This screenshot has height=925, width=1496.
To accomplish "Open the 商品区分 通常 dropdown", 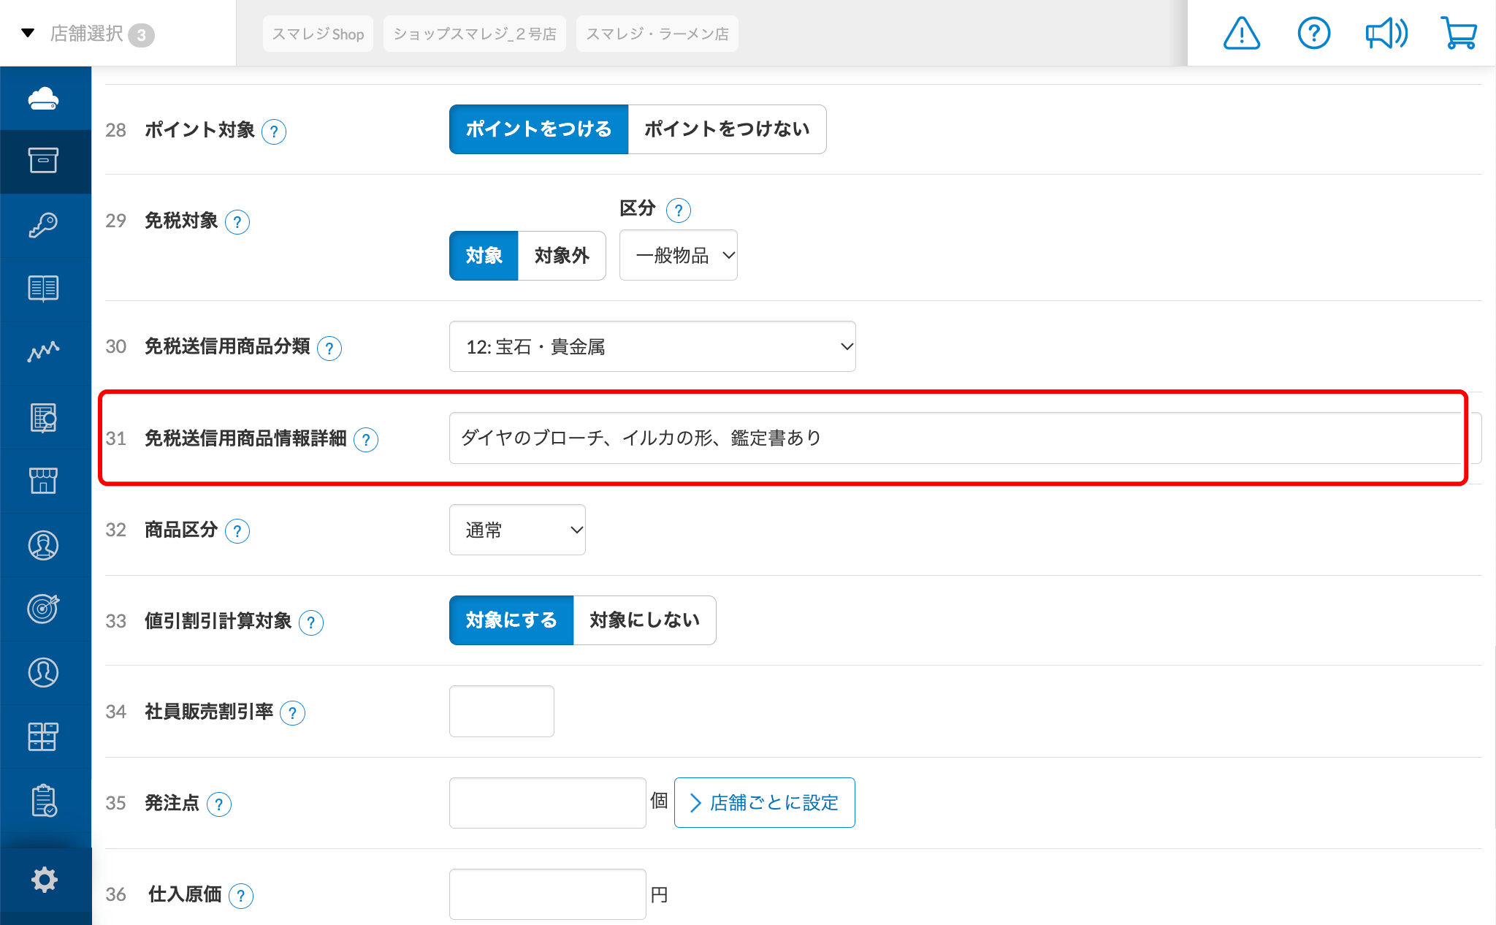I will (x=517, y=530).
